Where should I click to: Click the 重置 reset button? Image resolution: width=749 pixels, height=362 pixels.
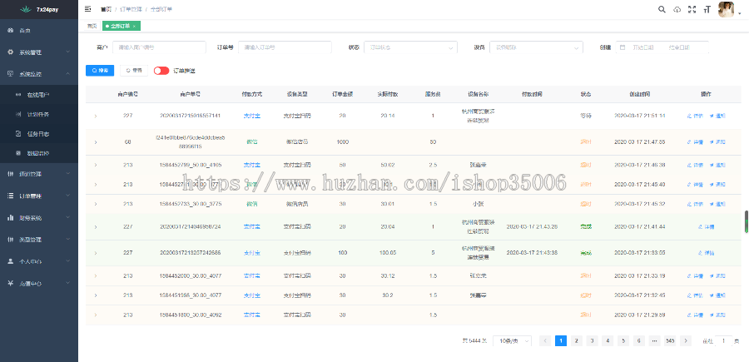(134, 70)
